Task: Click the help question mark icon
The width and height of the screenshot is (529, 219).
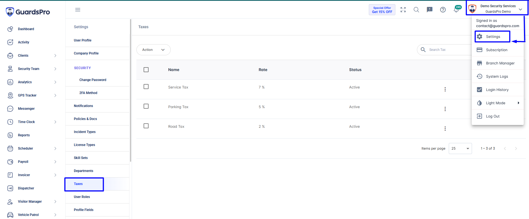Action: pyautogui.click(x=443, y=10)
